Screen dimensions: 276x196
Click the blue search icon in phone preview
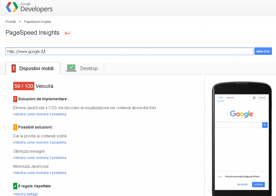265,125
